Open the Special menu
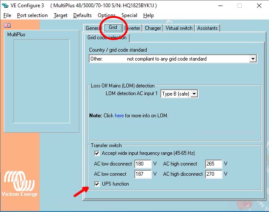This screenshot has width=269, height=212. pyautogui.click(x=129, y=15)
